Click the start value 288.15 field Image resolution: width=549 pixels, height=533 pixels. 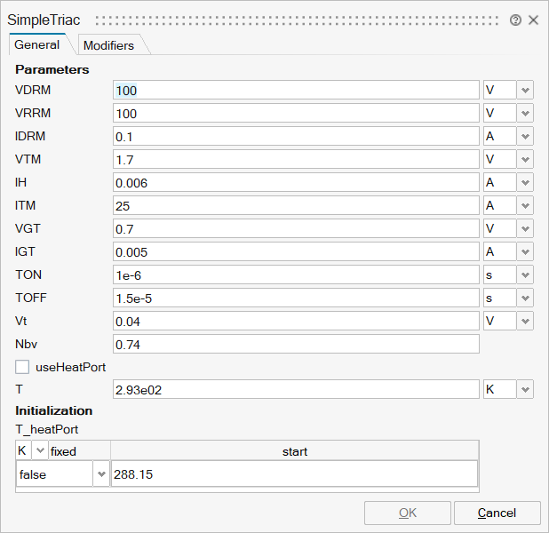point(293,474)
